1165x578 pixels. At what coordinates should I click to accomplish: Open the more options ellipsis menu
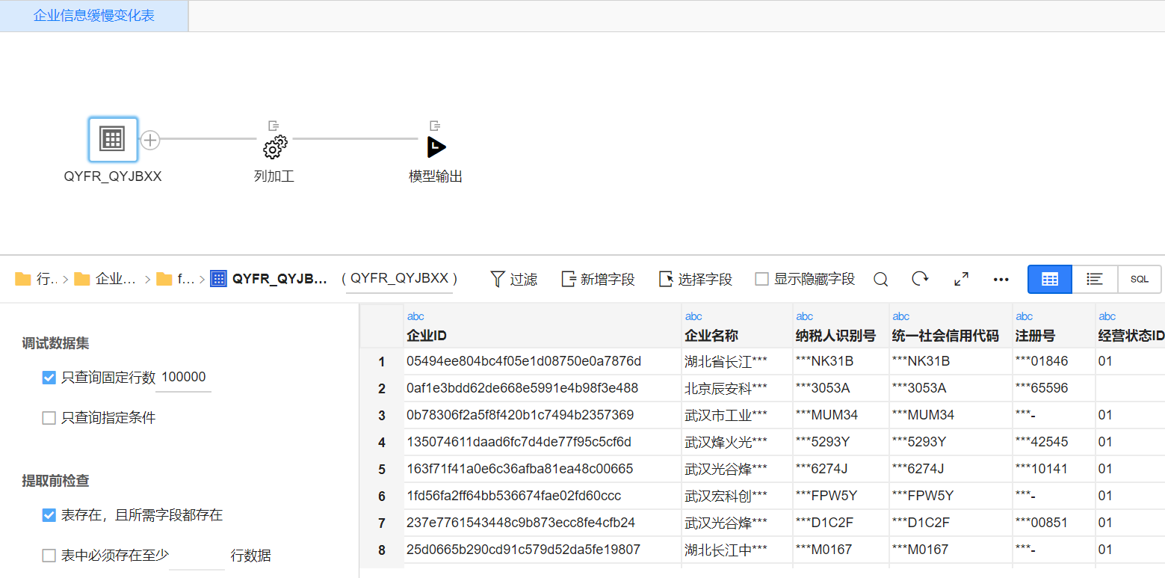tap(1001, 279)
